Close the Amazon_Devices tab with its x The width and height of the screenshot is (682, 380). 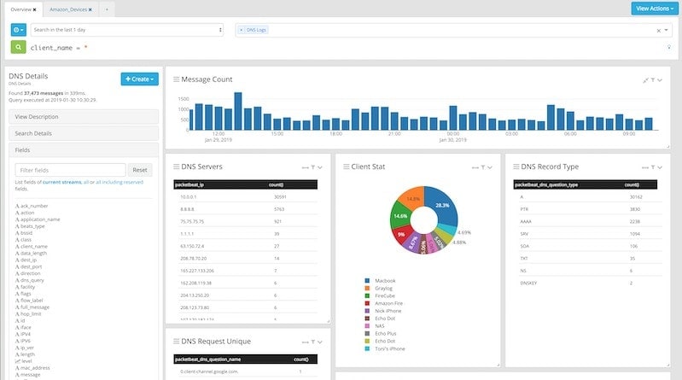pyautogui.click(x=90, y=9)
